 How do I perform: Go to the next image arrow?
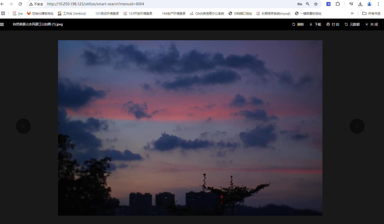pyautogui.click(x=357, y=126)
